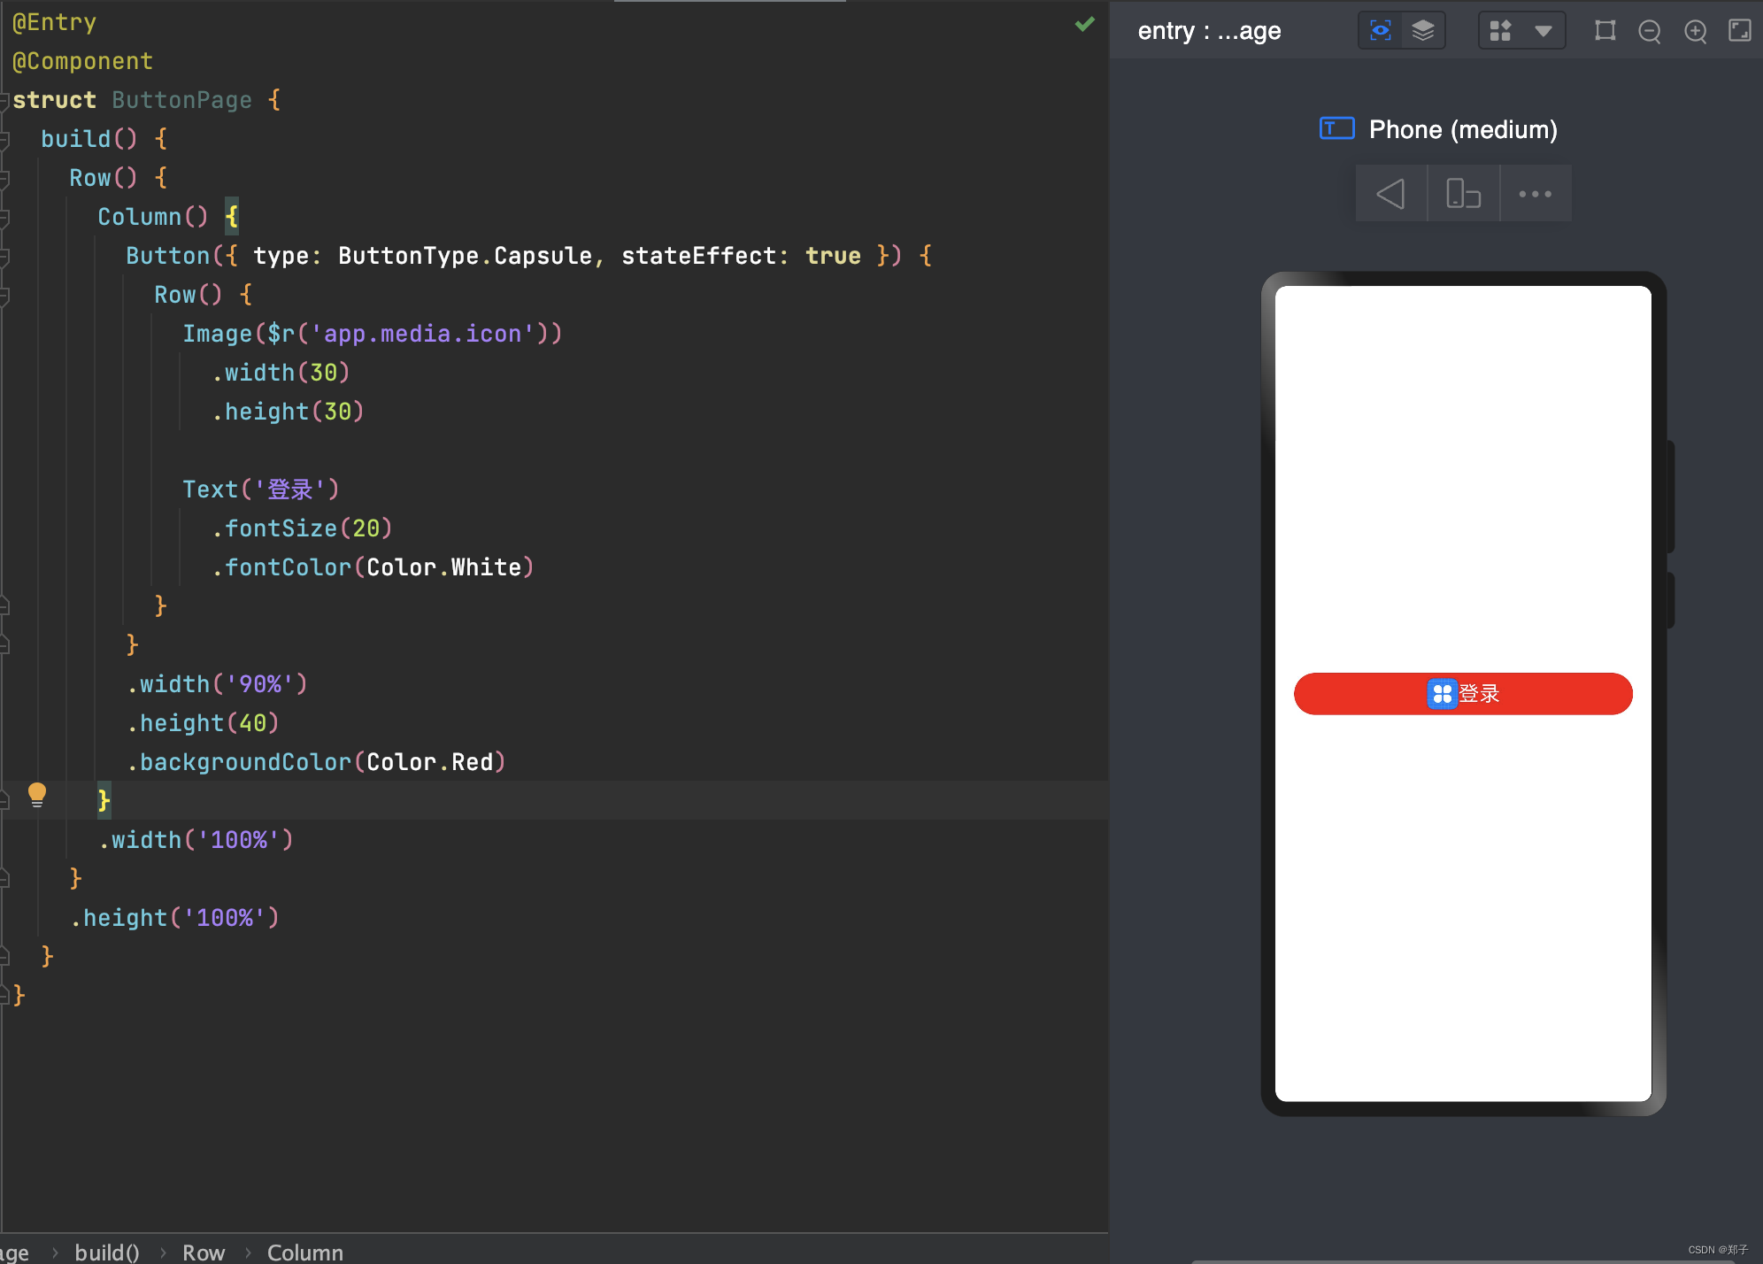This screenshot has height=1264, width=1763.
Task: Rotate device using the phone orientation icon
Action: tap(1463, 194)
